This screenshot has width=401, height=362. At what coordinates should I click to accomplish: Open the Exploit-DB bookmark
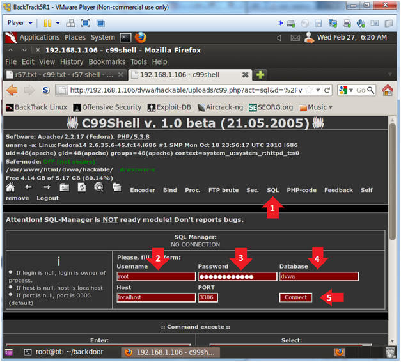[x=169, y=107]
